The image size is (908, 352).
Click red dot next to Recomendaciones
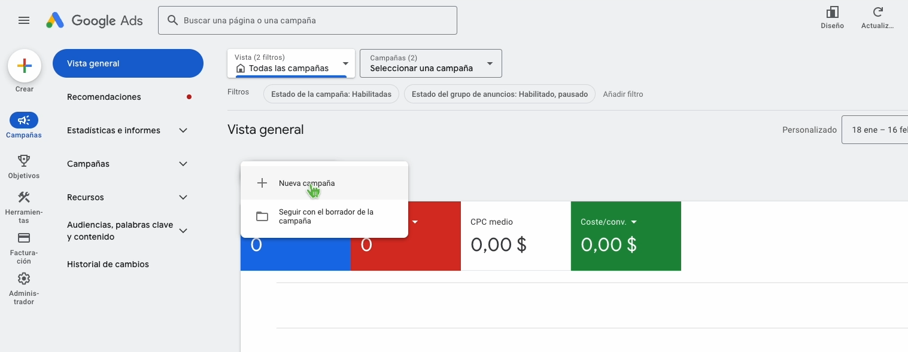[189, 97]
